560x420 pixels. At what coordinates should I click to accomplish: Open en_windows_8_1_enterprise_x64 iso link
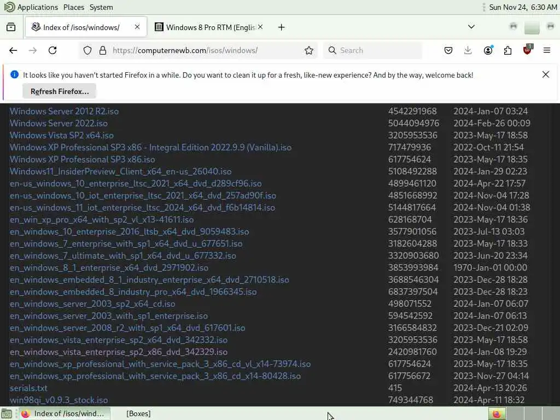[109, 267]
